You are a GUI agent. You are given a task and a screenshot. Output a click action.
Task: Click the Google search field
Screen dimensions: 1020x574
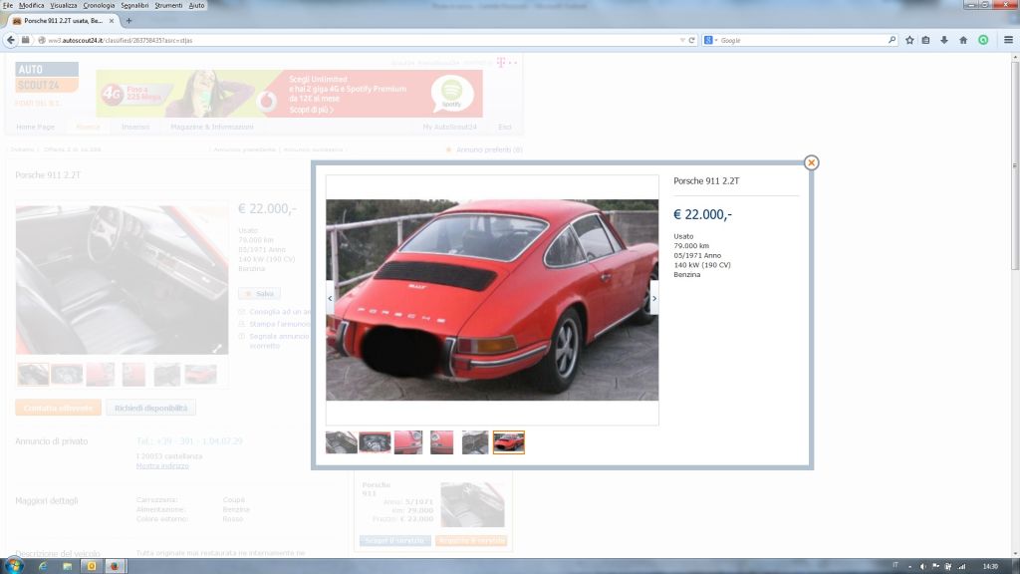click(x=804, y=40)
